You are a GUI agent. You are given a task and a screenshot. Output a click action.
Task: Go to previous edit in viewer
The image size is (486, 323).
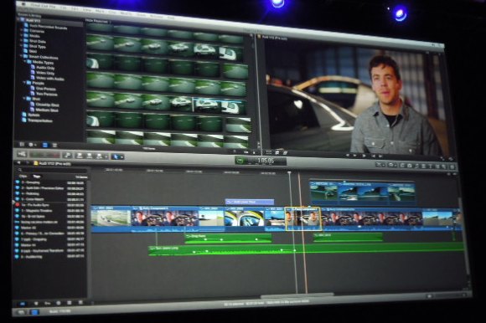point(347,155)
